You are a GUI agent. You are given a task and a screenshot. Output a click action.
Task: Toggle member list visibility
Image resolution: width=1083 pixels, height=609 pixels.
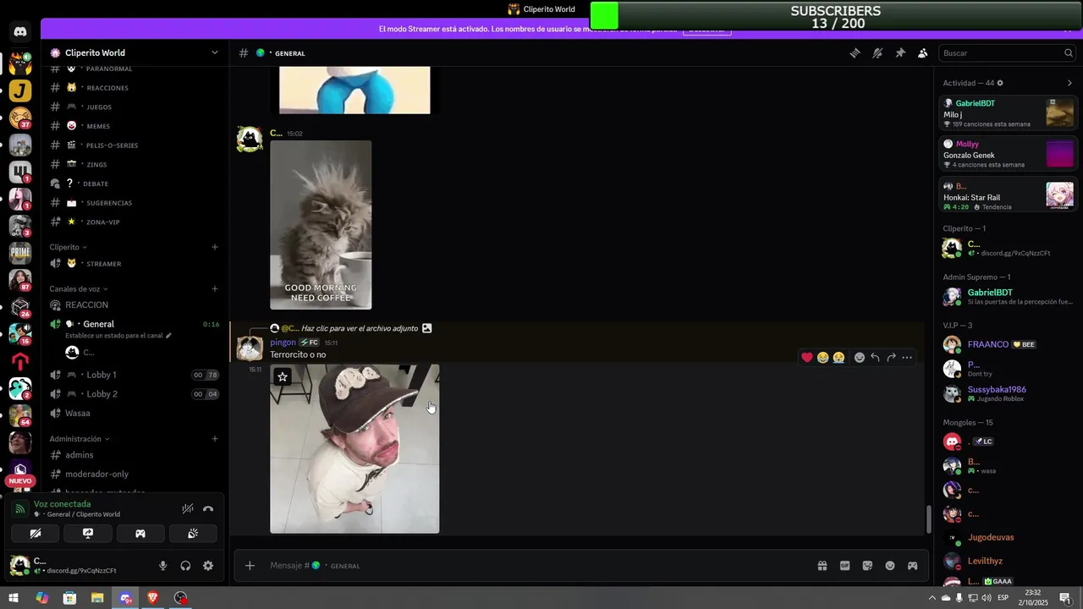tap(923, 52)
